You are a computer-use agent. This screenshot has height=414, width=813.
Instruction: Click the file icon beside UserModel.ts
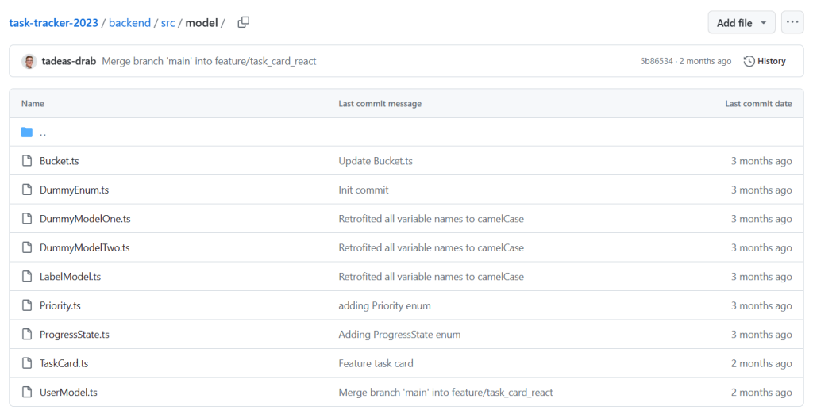27,393
